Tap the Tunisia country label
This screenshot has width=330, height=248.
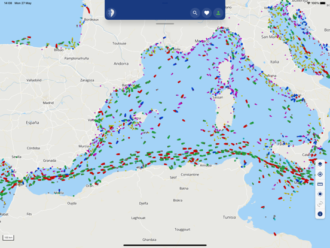pyautogui.click(x=229, y=217)
